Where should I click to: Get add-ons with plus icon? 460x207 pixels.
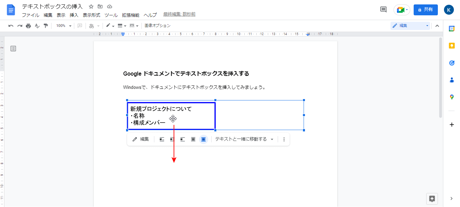(452, 125)
